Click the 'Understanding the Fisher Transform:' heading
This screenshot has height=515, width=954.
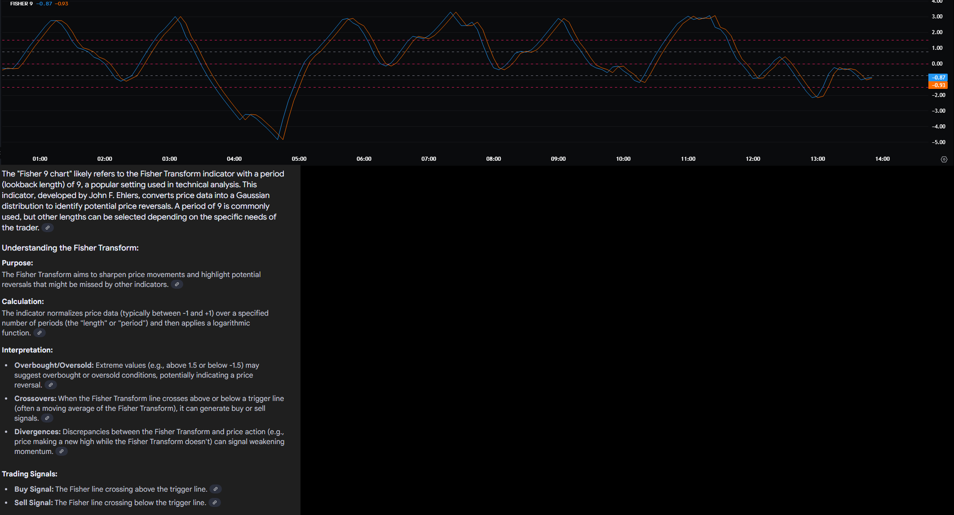pos(70,248)
